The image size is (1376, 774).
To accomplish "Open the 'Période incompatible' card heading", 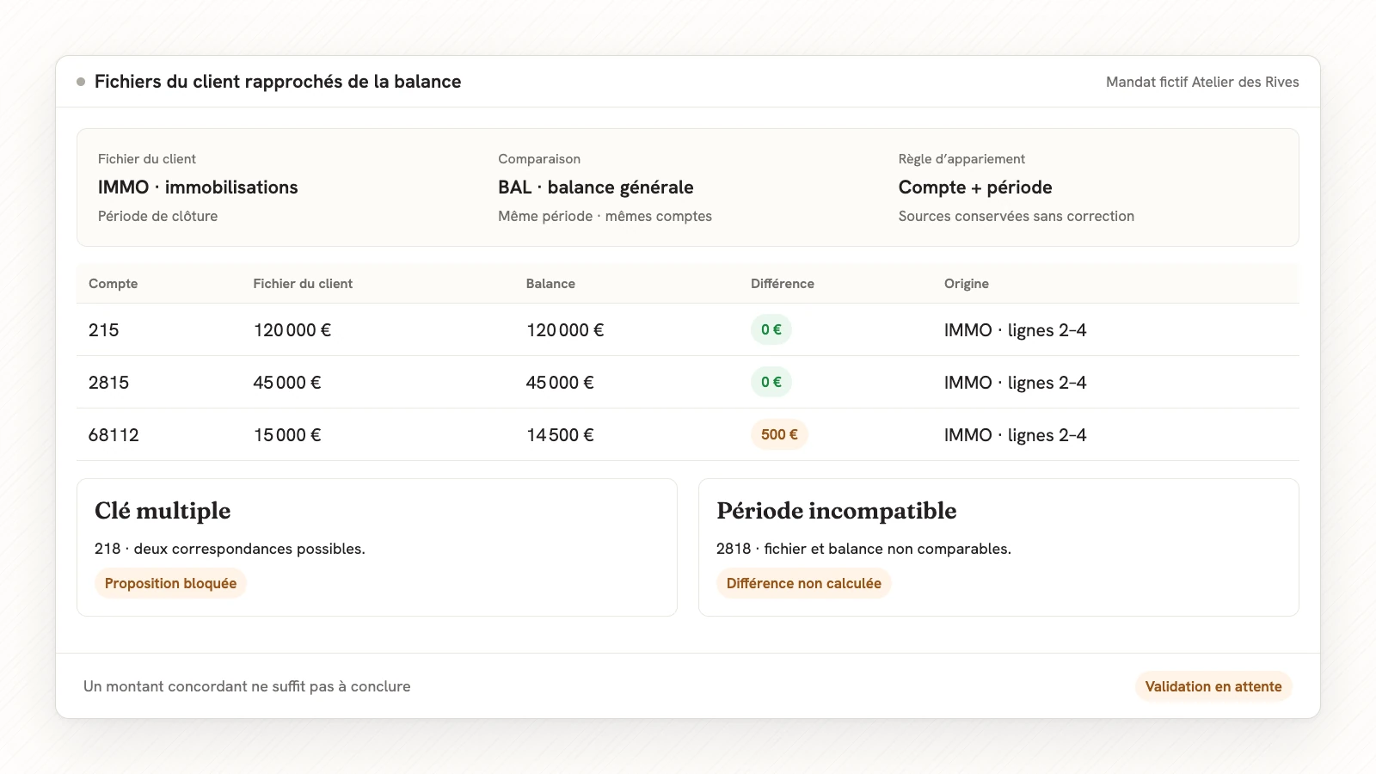I will pos(837,511).
